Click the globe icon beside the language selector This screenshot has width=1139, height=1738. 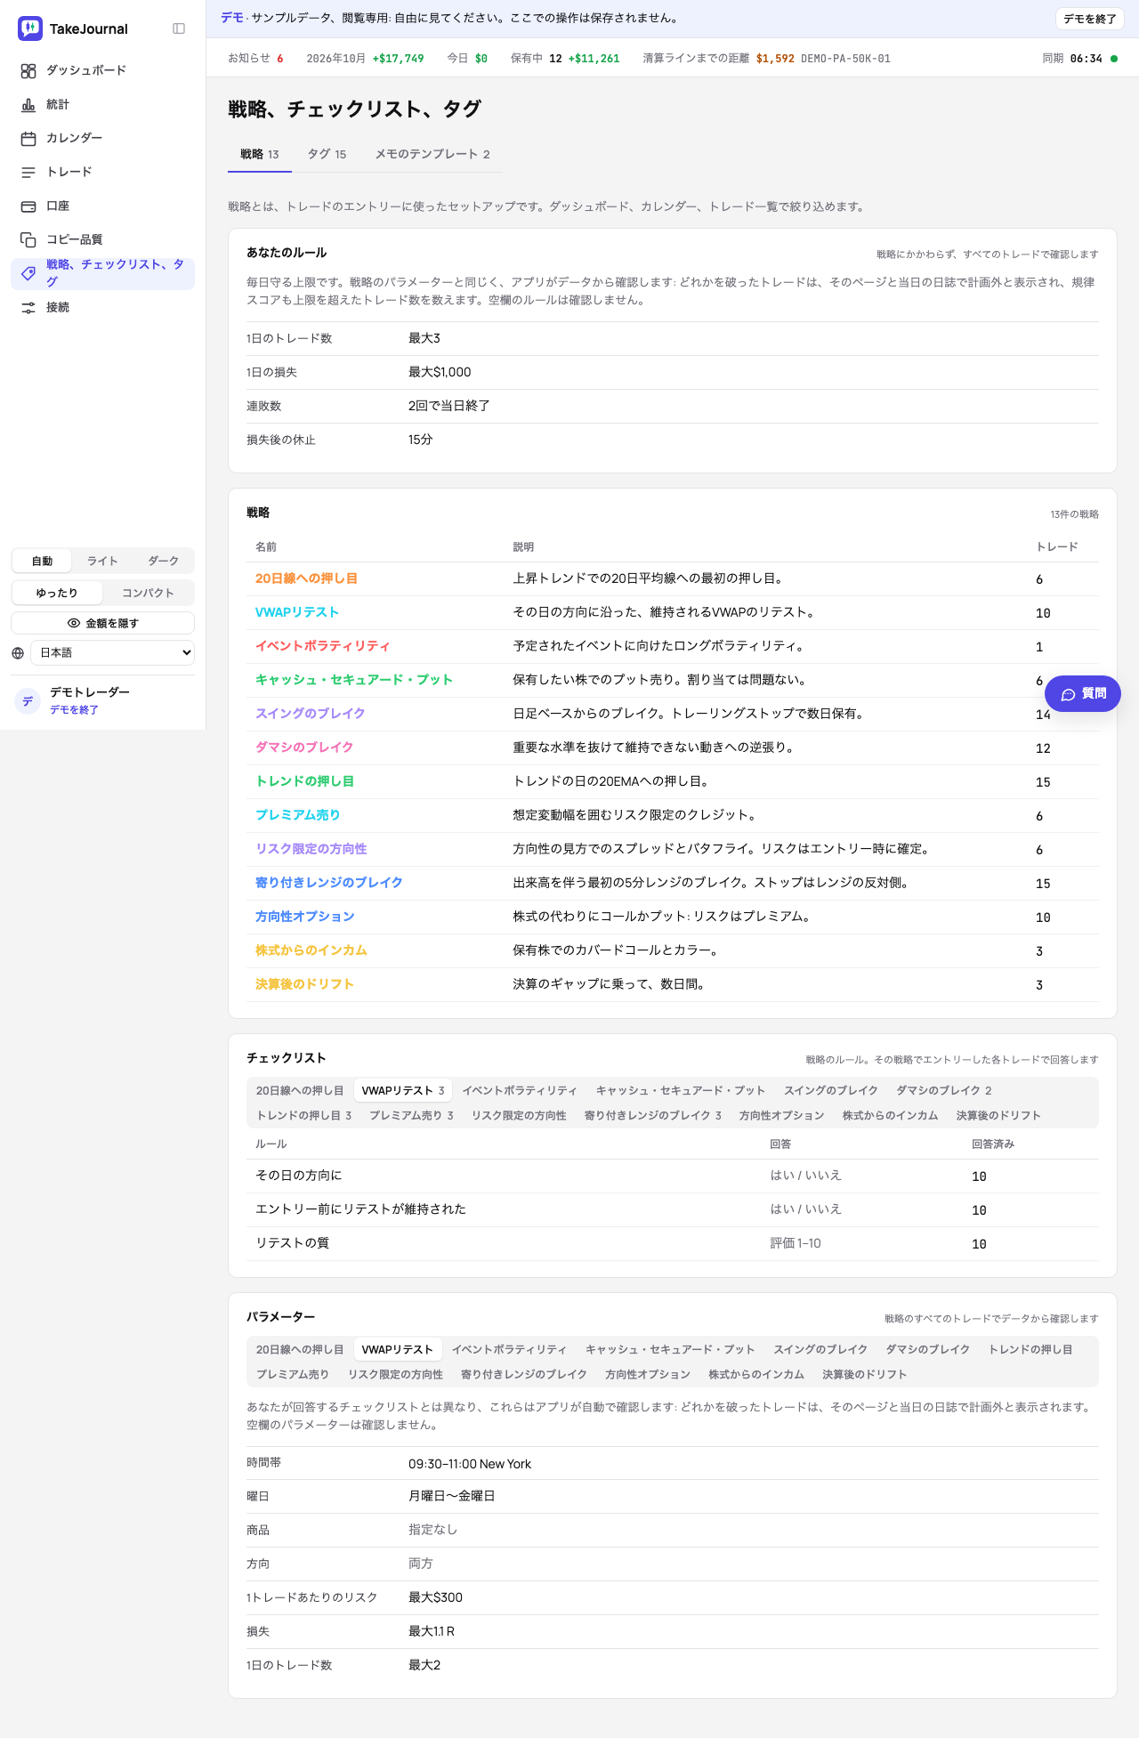coord(18,652)
